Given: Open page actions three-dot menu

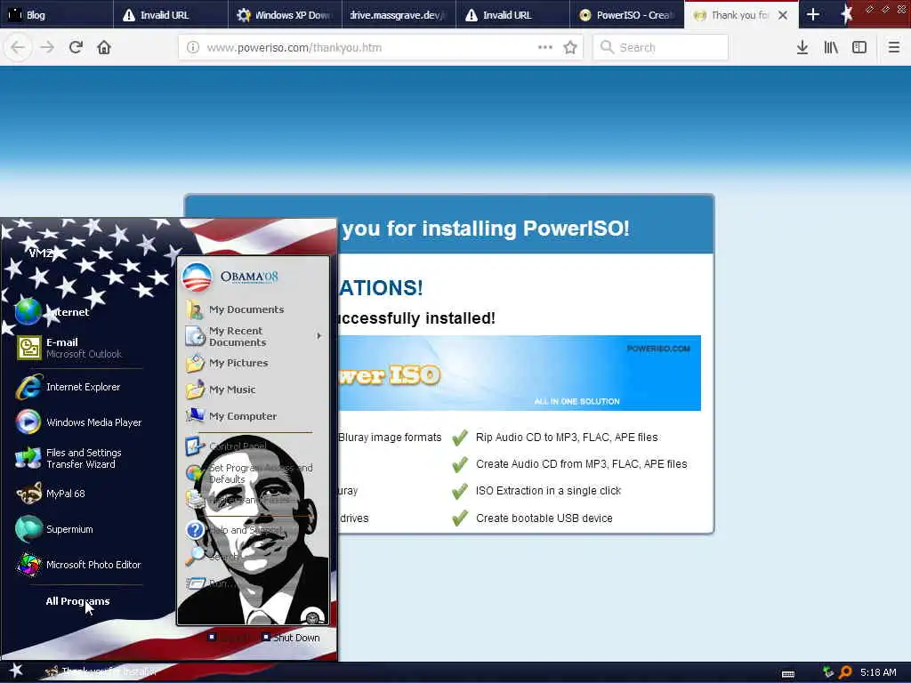Looking at the screenshot, I should click(545, 47).
